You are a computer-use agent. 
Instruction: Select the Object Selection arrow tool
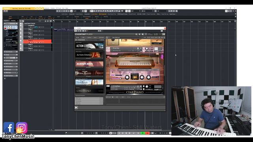(x=92, y=11)
